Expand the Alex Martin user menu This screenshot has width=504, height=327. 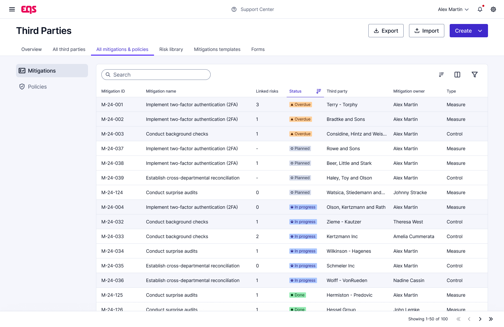[x=453, y=9]
